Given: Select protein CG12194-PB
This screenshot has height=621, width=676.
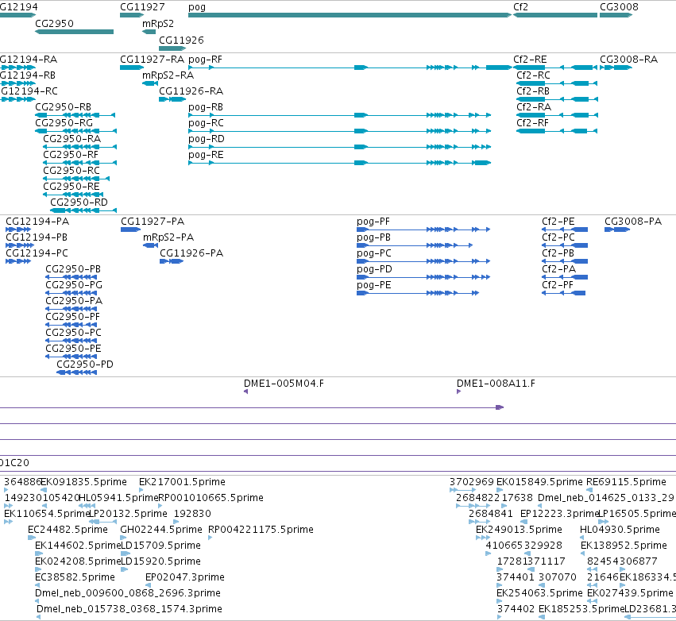Looking at the screenshot, I should click(20, 245).
